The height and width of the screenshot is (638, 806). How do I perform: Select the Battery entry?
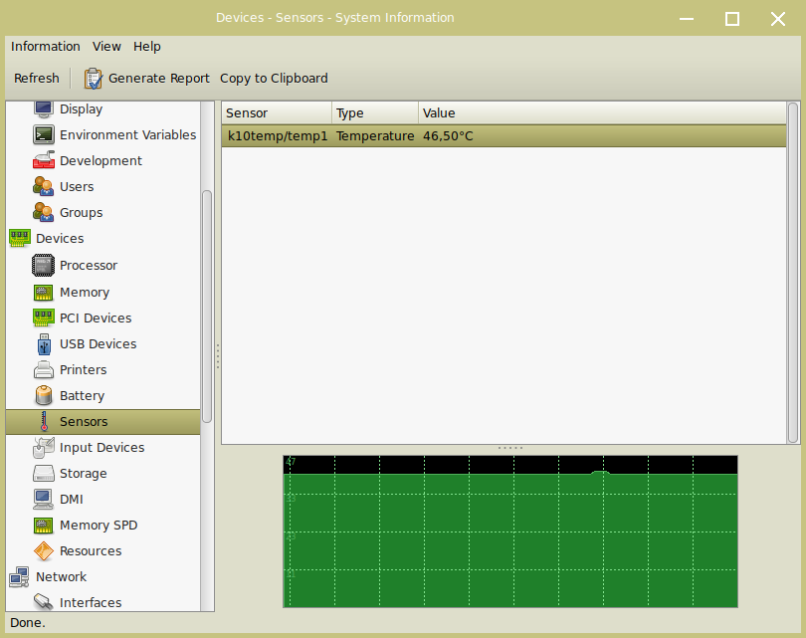click(x=83, y=396)
